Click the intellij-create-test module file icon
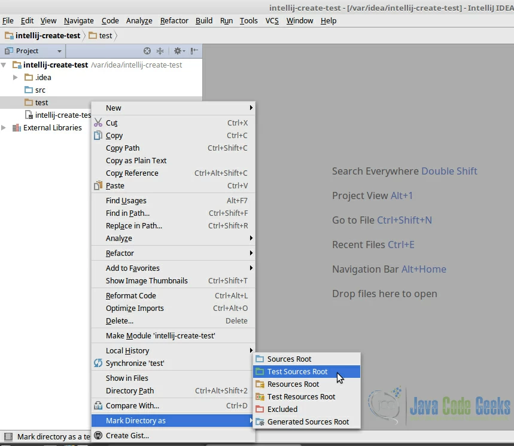 (29, 115)
